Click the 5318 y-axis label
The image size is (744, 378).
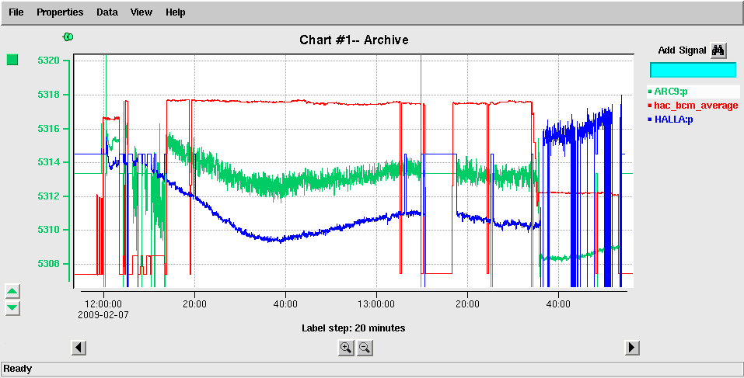click(48, 95)
